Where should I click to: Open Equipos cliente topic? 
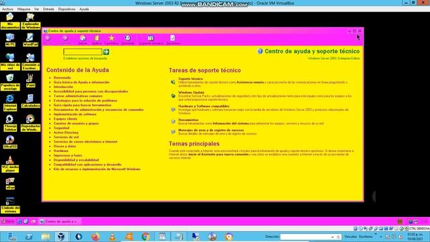[65, 119]
